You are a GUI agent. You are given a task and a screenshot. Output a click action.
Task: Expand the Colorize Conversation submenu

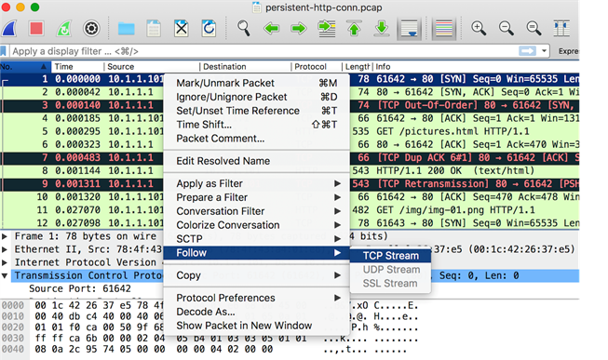tap(256, 225)
